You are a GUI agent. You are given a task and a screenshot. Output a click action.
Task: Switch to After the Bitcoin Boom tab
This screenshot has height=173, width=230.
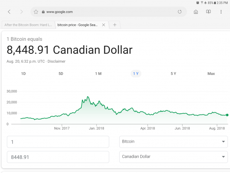pos(28,25)
